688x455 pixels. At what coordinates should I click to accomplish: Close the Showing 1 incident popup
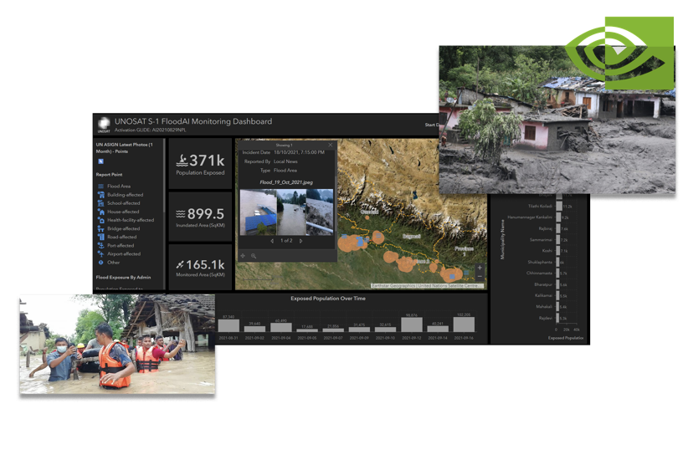point(331,145)
